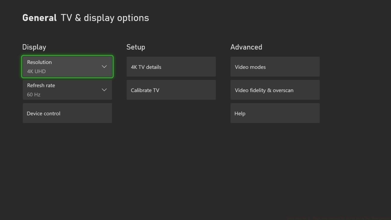Viewport: 391px width, 220px height.
Task: Launch Calibrate TV setup
Action: pos(145,90)
